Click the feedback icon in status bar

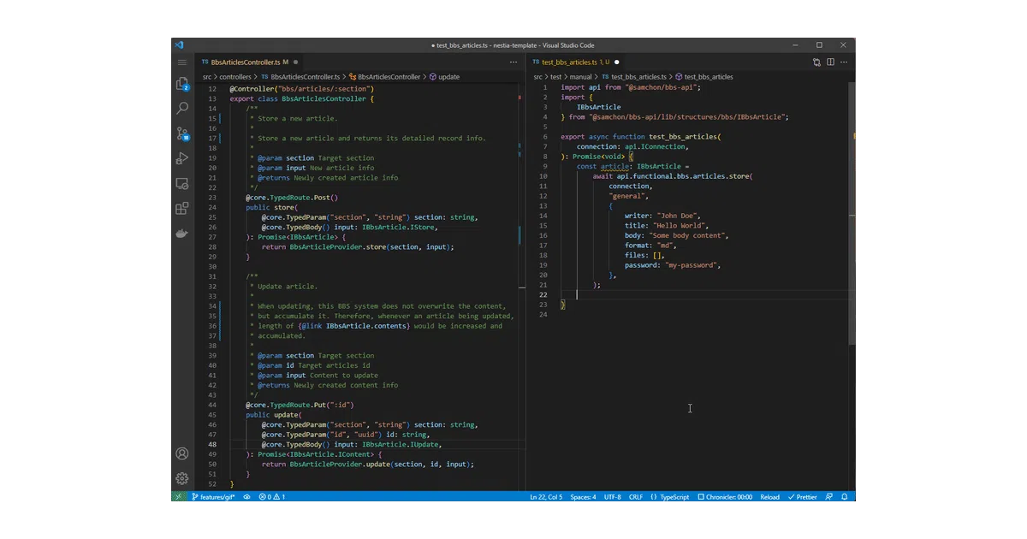tap(828, 496)
